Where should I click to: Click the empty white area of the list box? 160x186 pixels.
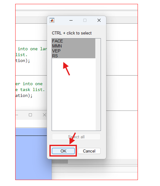(x=74, y=94)
